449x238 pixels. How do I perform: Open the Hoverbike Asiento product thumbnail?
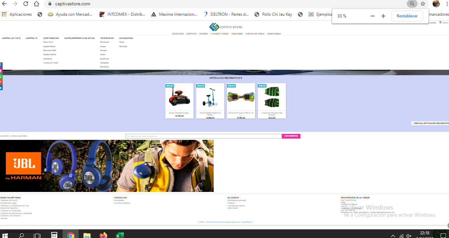click(x=210, y=97)
